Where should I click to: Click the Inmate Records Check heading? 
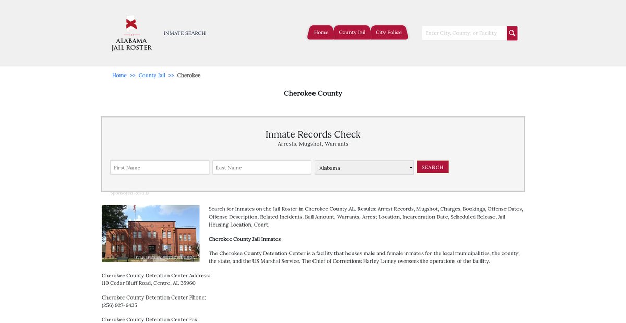point(313,134)
